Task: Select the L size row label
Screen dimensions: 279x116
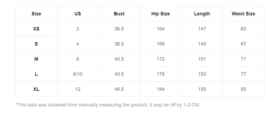Action: coord(36,74)
